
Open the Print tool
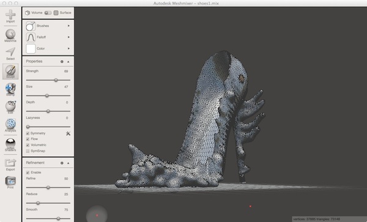click(x=10, y=180)
